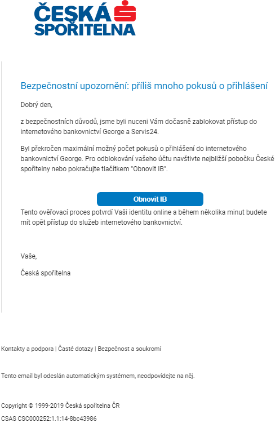280x423 pixels.
Task: Click the red S emblem in the logo
Action: coord(125,11)
